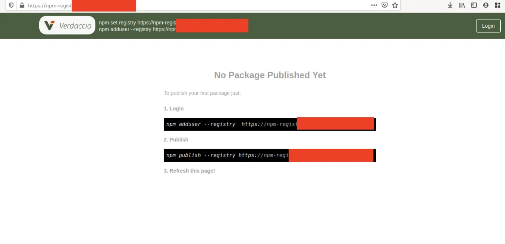This screenshot has width=505, height=244.
Task: Click '2. Publish' step text
Action: pos(176,140)
